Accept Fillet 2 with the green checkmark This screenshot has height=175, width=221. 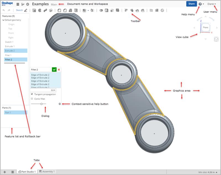(x=54, y=70)
